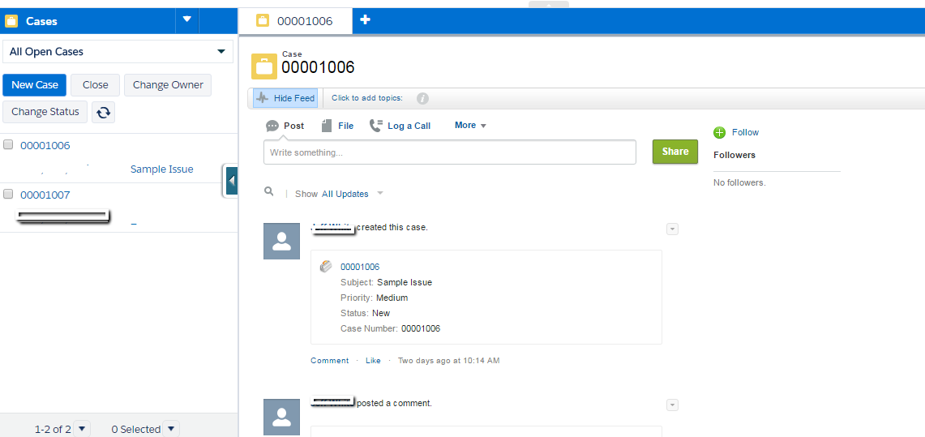Screen dimensions: 925x437
Task: Check the case 00001007 checkbox
Action: click(8, 194)
